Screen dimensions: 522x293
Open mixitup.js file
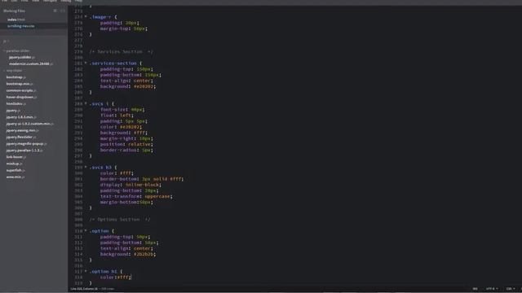[14, 164]
